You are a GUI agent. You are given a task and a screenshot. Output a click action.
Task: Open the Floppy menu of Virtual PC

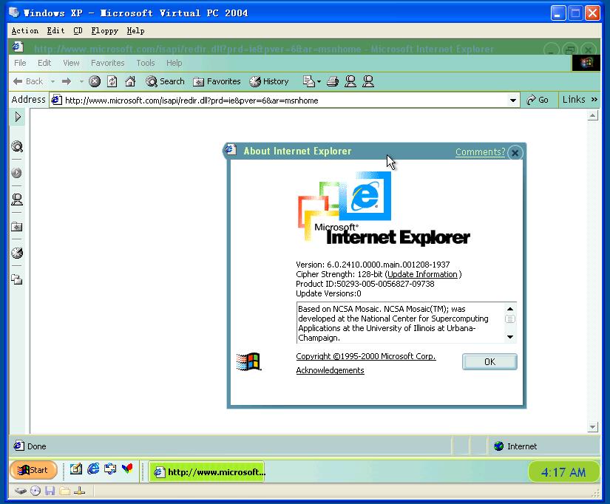tap(105, 31)
